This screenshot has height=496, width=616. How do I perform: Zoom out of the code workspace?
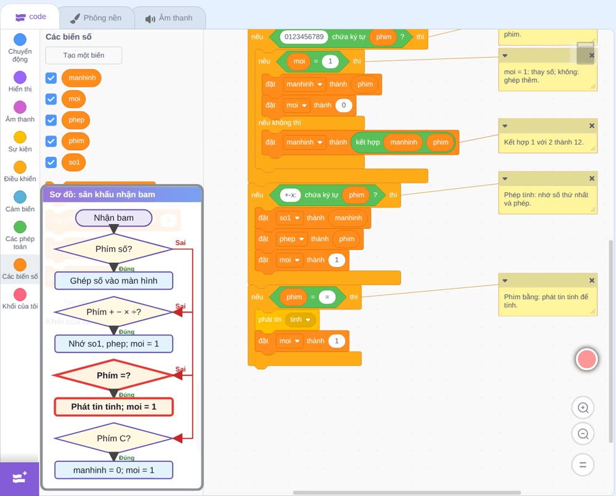[583, 434]
